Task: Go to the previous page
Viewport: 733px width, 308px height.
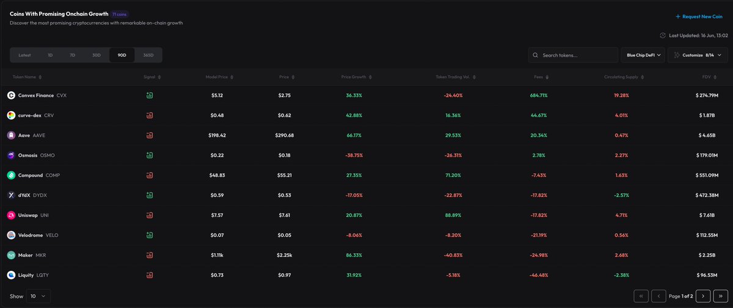Action: point(658,296)
